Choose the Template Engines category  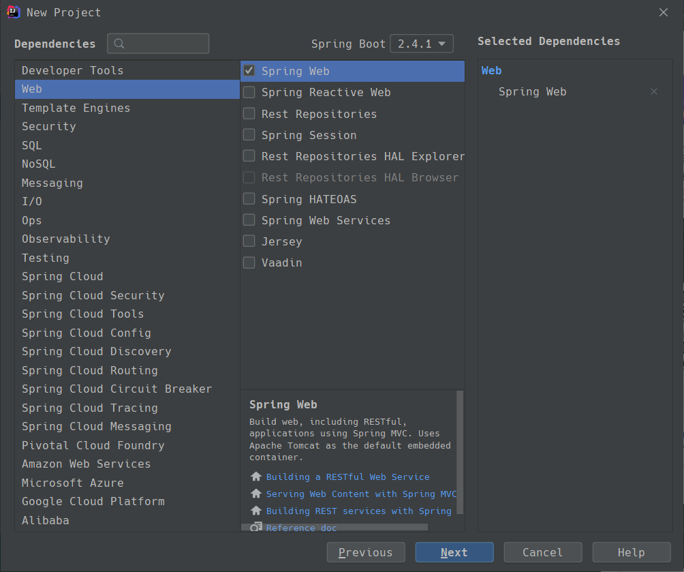click(x=76, y=108)
